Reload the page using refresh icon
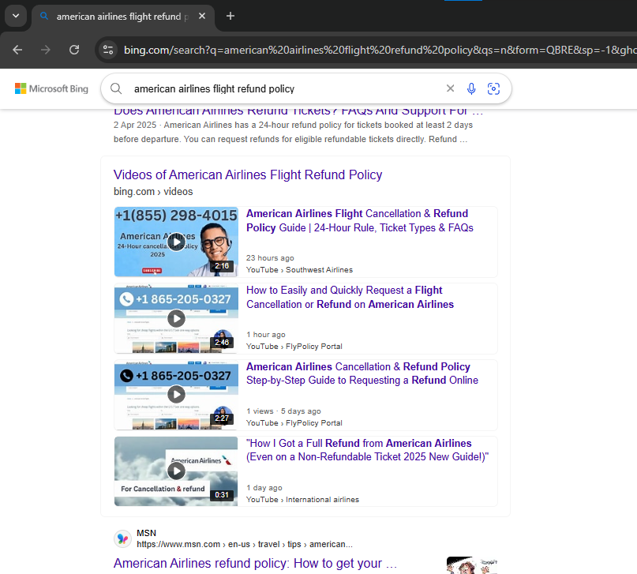Image resolution: width=637 pixels, height=574 pixels. [74, 50]
